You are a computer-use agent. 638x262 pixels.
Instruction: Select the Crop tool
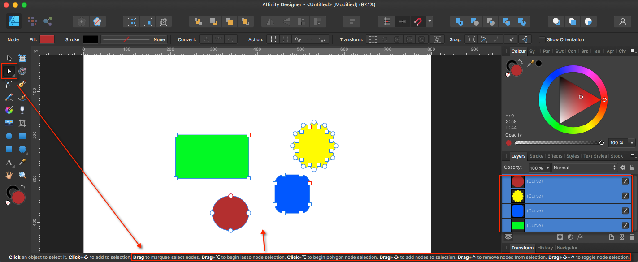point(22,123)
